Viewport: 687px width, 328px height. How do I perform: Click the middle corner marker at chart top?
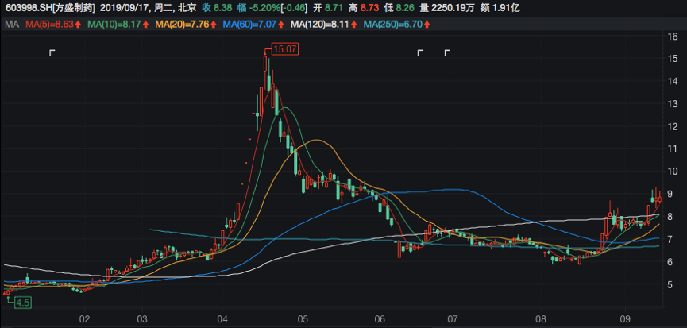tap(421, 53)
